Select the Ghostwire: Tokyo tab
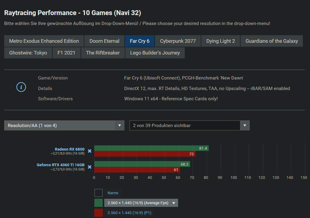Viewport: 310px width, 218px height. click(28, 53)
